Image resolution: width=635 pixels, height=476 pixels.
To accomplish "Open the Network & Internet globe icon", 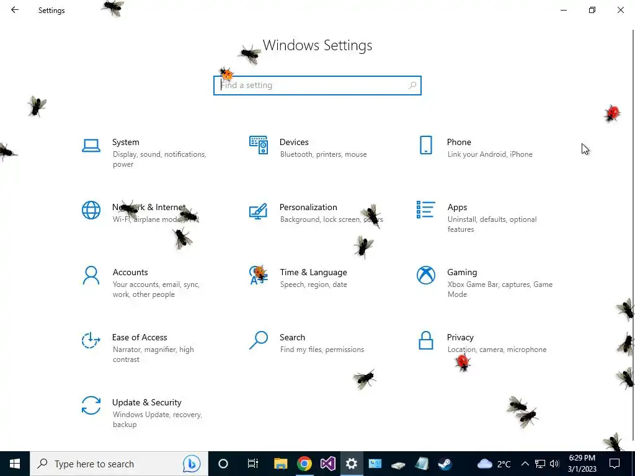I will (91, 210).
